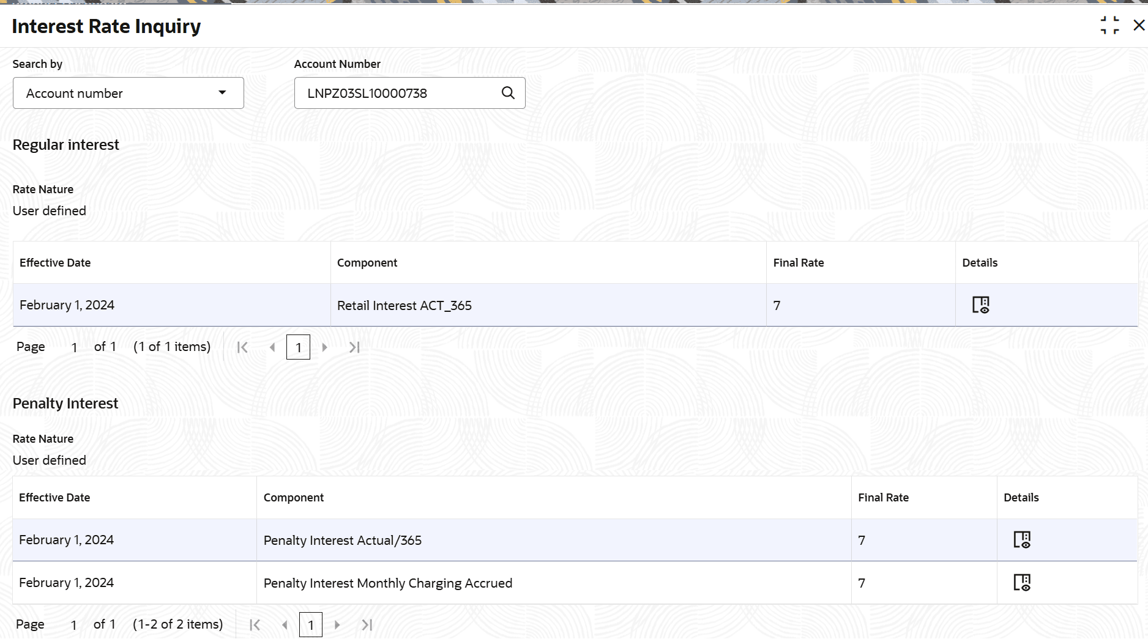Open details for Penalty Interest Monthly Charging Accrued
Image resolution: width=1148 pixels, height=639 pixels.
click(x=1022, y=582)
